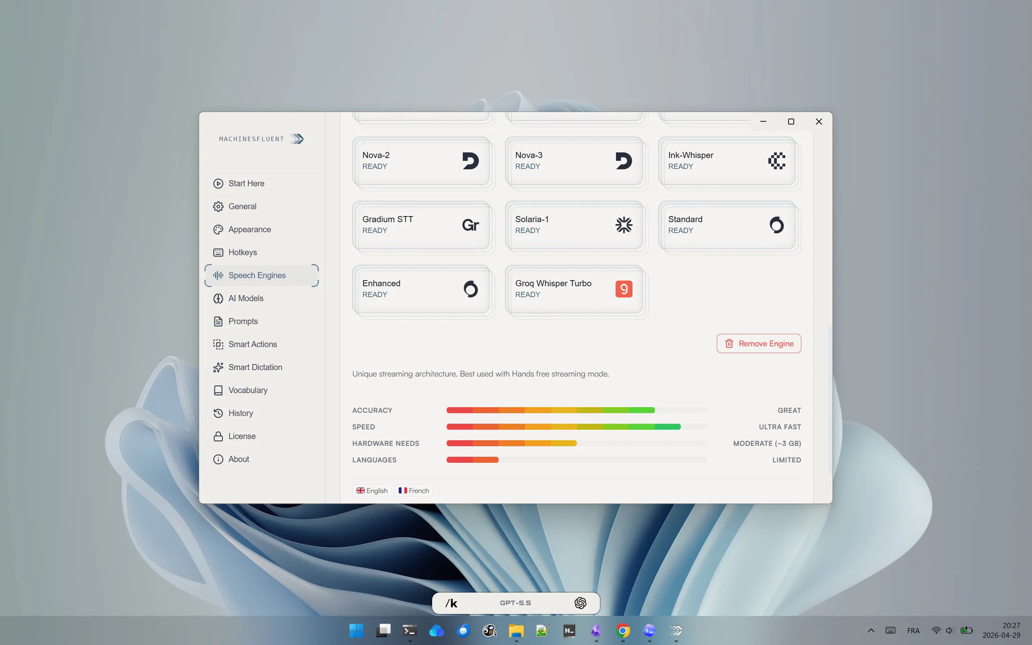Open Task View from the taskbar
The width and height of the screenshot is (1032, 645).
coord(383,630)
